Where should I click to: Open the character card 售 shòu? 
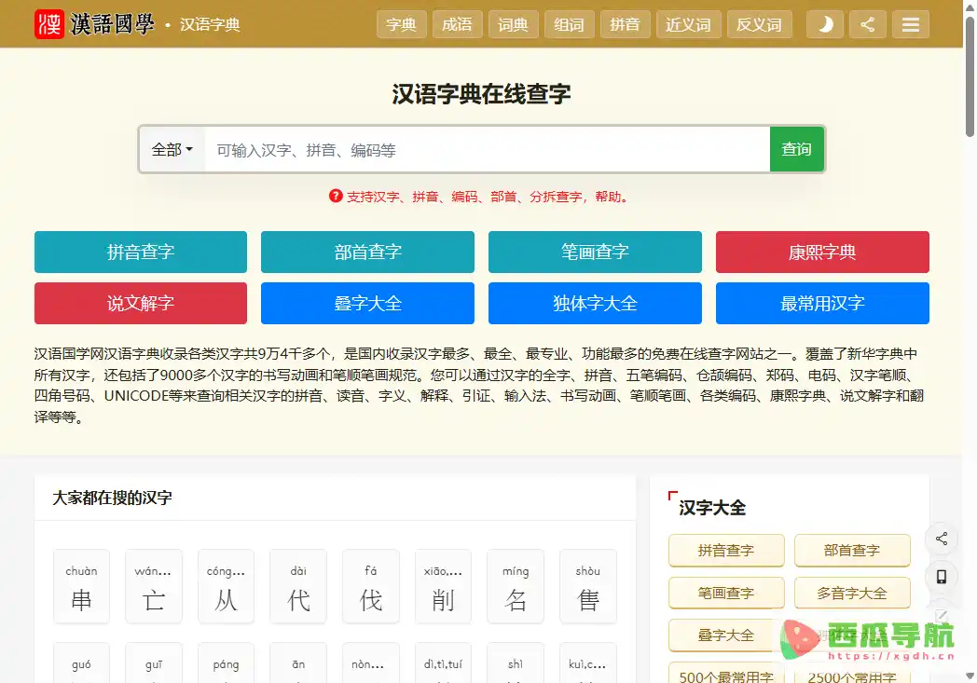pos(588,586)
